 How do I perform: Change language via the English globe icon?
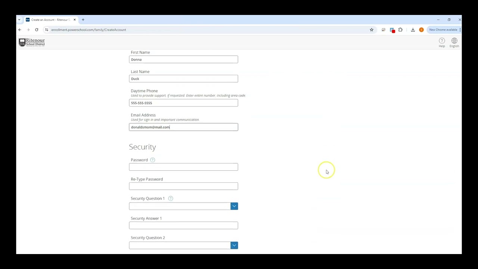click(x=454, y=41)
